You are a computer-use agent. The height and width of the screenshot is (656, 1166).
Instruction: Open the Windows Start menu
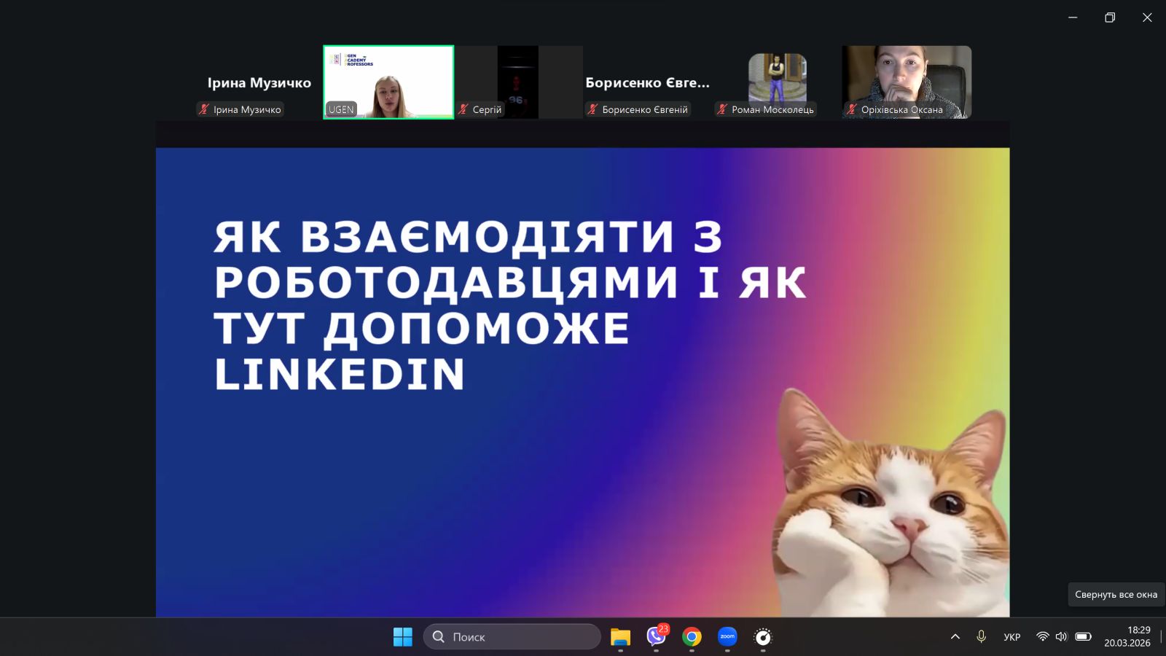click(x=402, y=637)
